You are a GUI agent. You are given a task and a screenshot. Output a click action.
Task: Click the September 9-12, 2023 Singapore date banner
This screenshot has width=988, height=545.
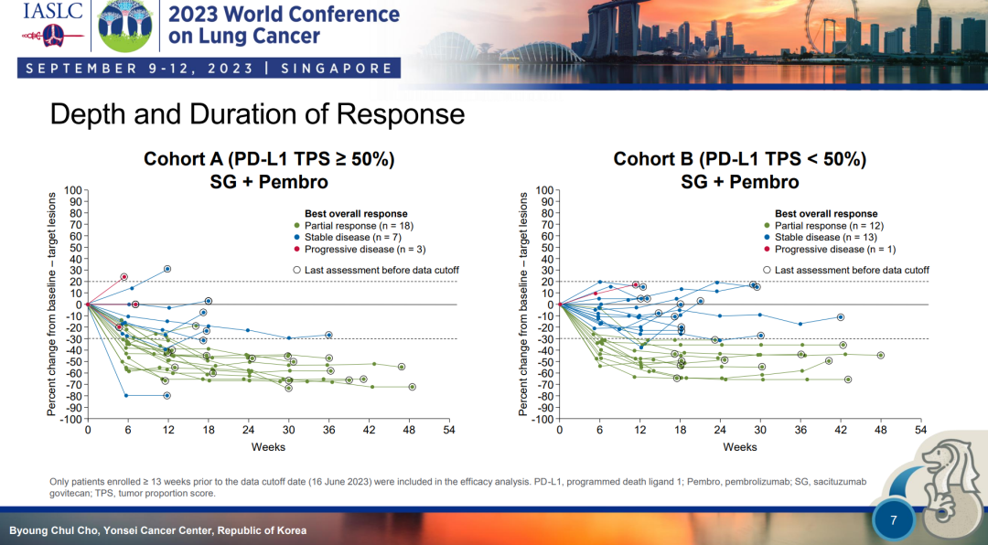click(209, 69)
